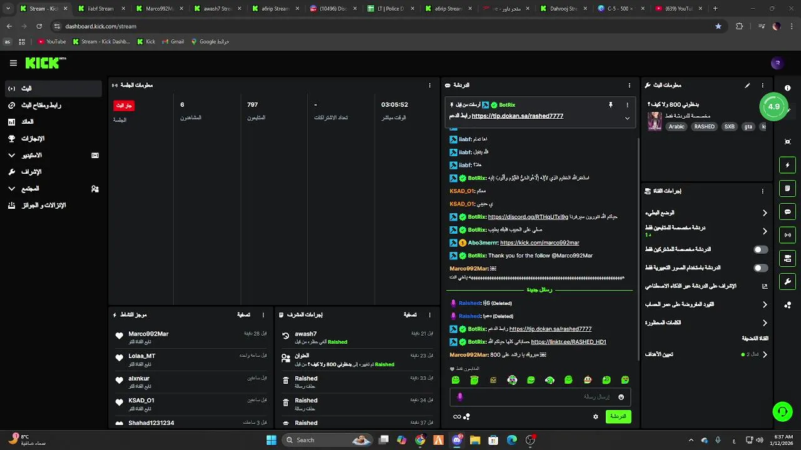The image size is (801, 450).
Task: Click the Arabic tag chip
Action: [676, 126]
